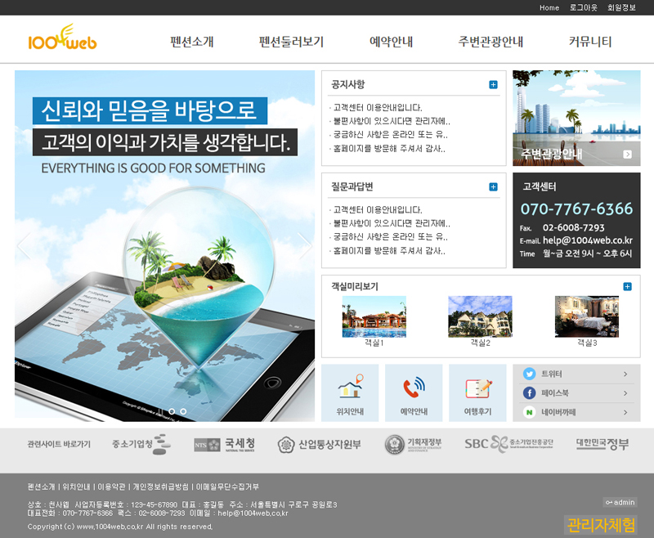Select the second banner slide dot
This screenshot has height=538, width=654.
click(x=182, y=411)
